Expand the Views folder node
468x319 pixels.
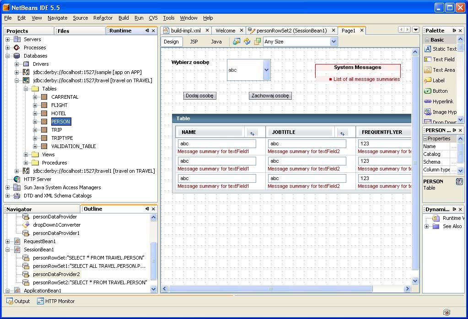[x=26, y=154]
